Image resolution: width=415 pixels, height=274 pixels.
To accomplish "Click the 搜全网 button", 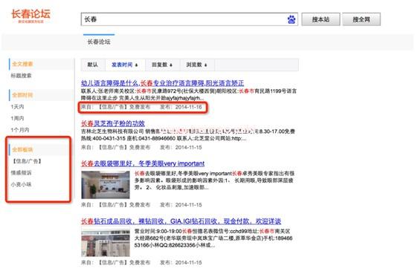I will point(361,19).
